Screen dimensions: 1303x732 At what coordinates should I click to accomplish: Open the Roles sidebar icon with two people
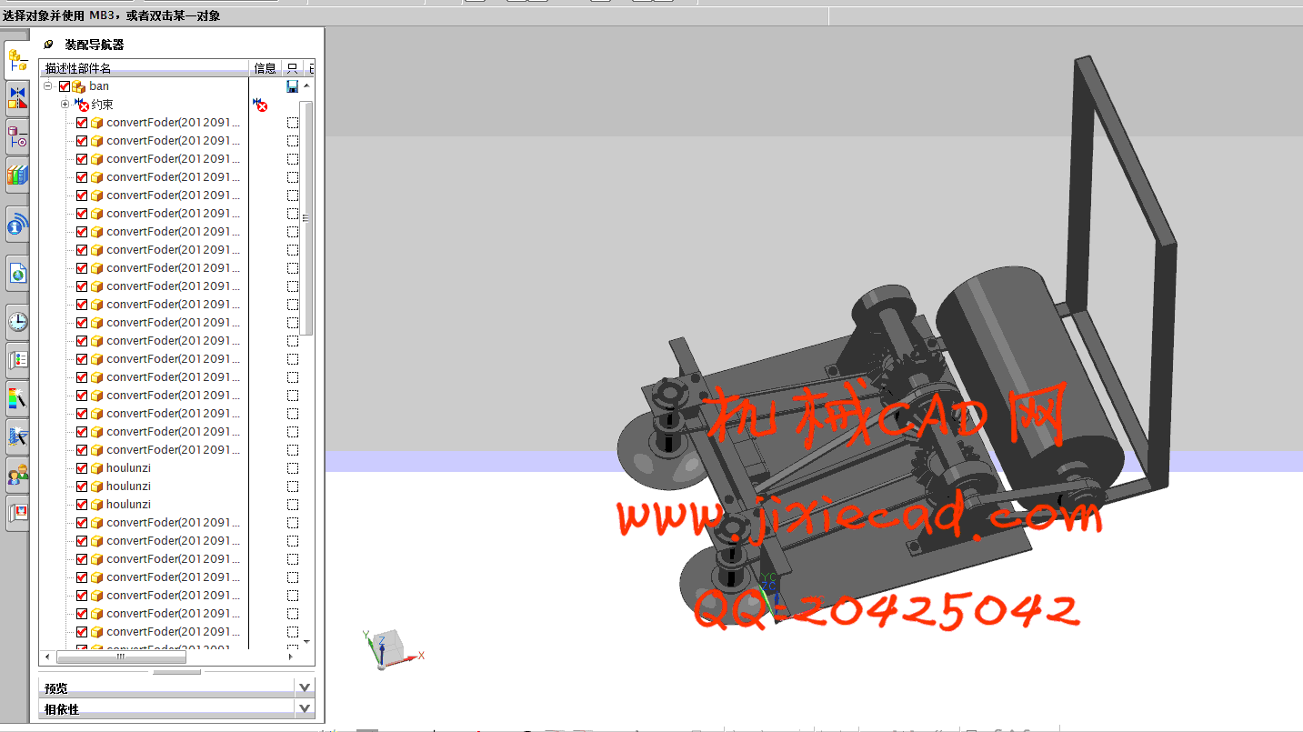click(17, 474)
